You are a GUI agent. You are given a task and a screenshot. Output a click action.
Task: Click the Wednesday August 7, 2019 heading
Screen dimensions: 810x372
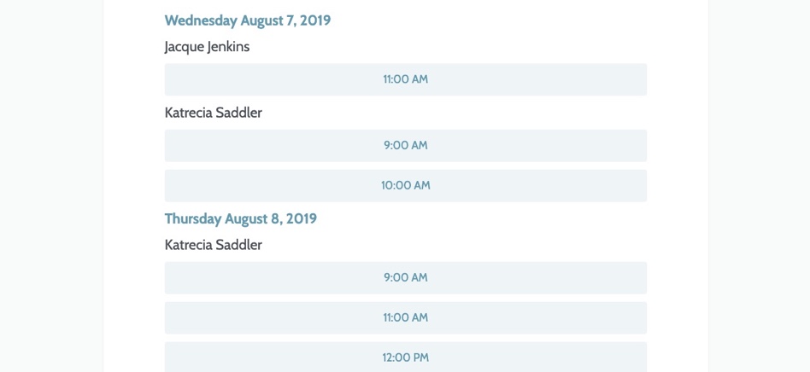point(248,21)
